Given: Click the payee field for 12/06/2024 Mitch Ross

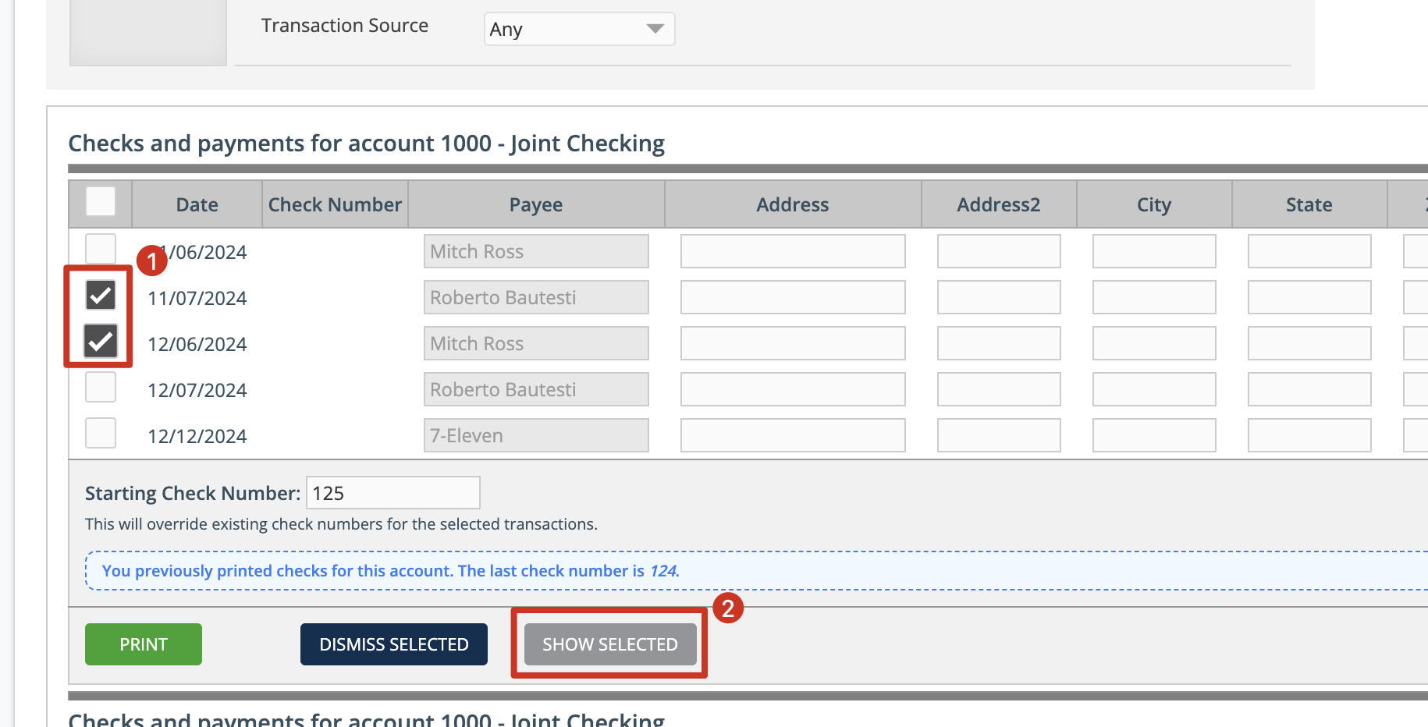Looking at the screenshot, I should [x=536, y=343].
